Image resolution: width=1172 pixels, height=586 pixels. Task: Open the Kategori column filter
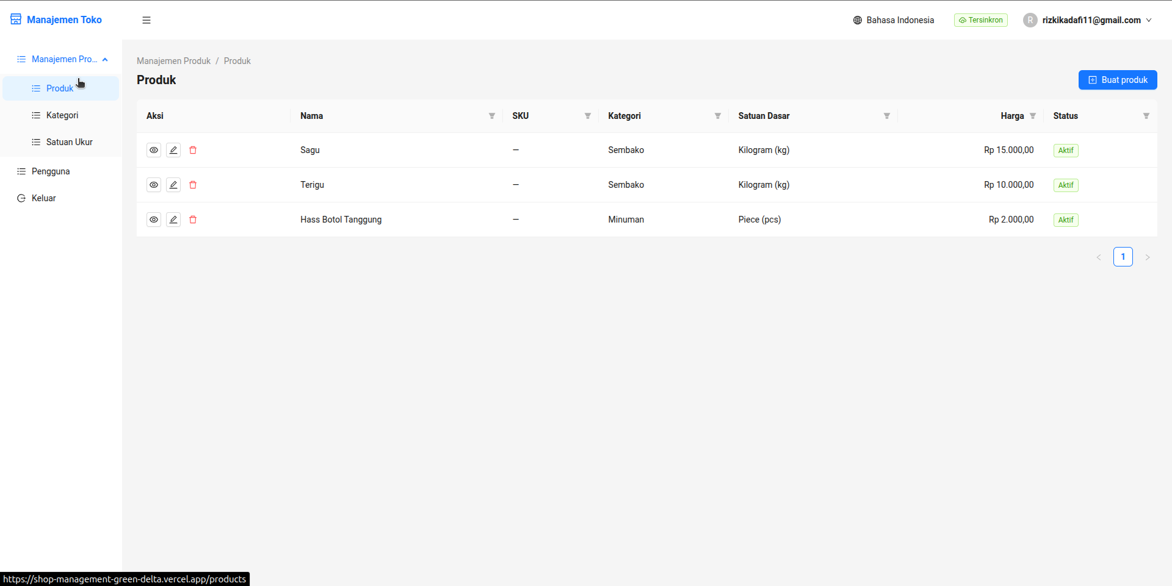(718, 116)
